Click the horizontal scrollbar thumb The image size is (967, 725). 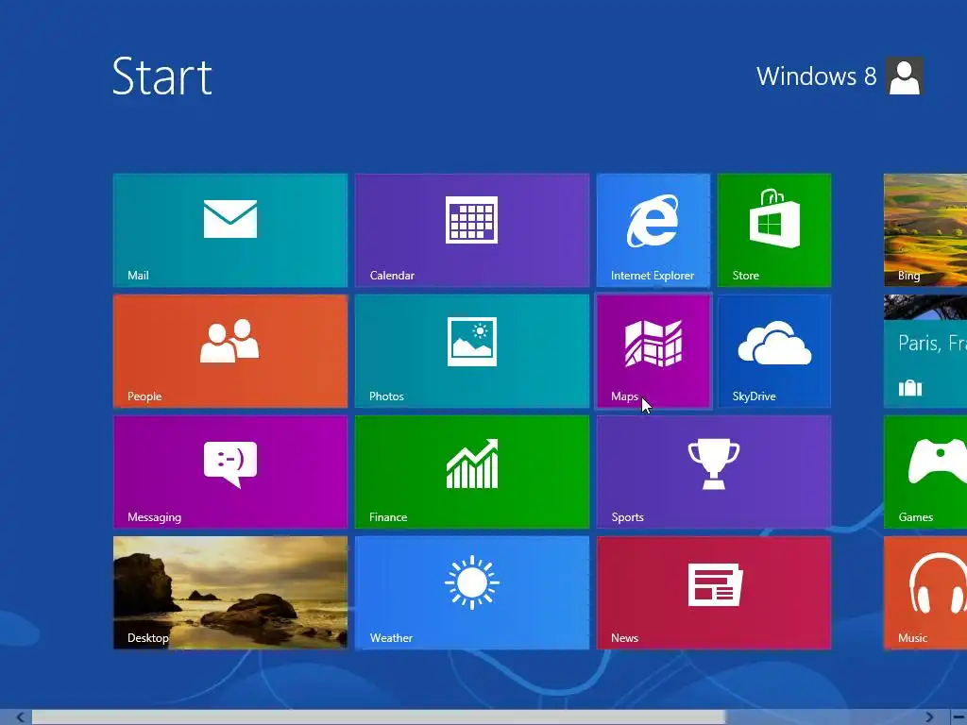[378, 717]
